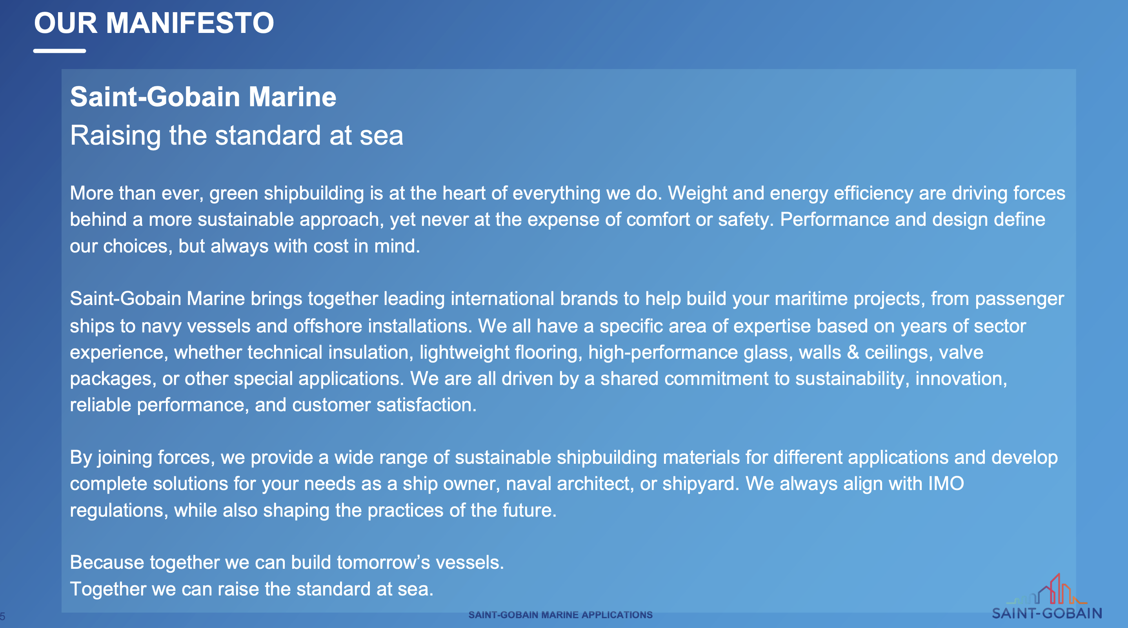
Task: Click the "Raising the standard at sea" subtitle
Action: click(237, 135)
